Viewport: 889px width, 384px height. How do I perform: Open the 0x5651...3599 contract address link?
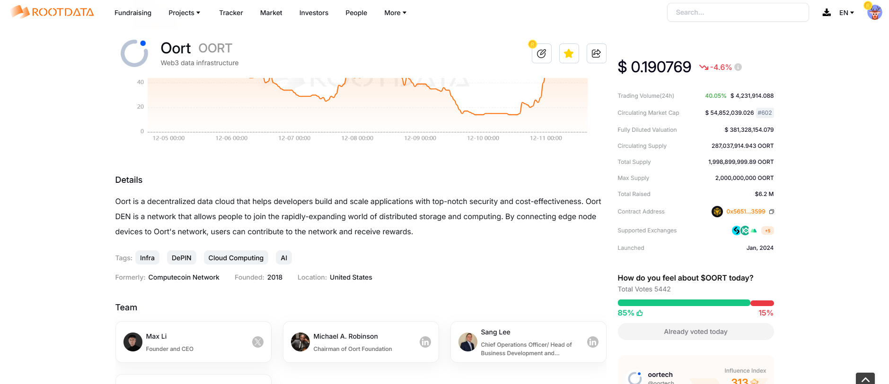[746, 212]
